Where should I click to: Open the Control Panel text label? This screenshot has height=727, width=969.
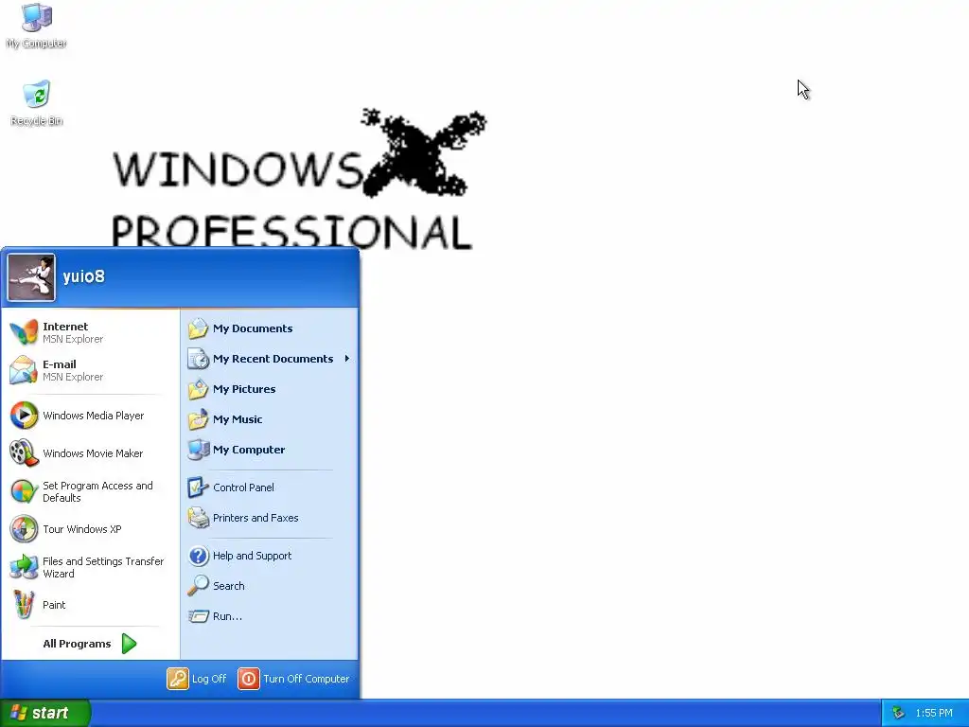point(243,488)
